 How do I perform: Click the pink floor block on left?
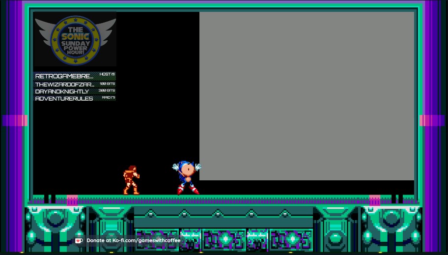[72, 200]
